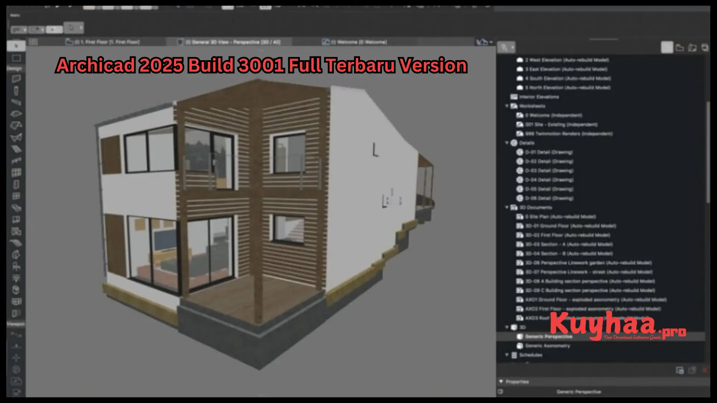
Task: Open Project Map view in Navigator
Action: (x=667, y=48)
